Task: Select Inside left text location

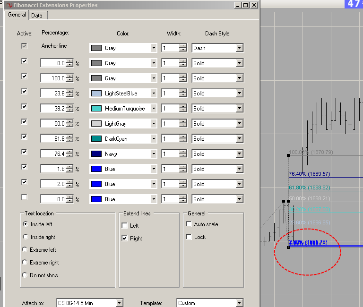Action: click(26, 224)
